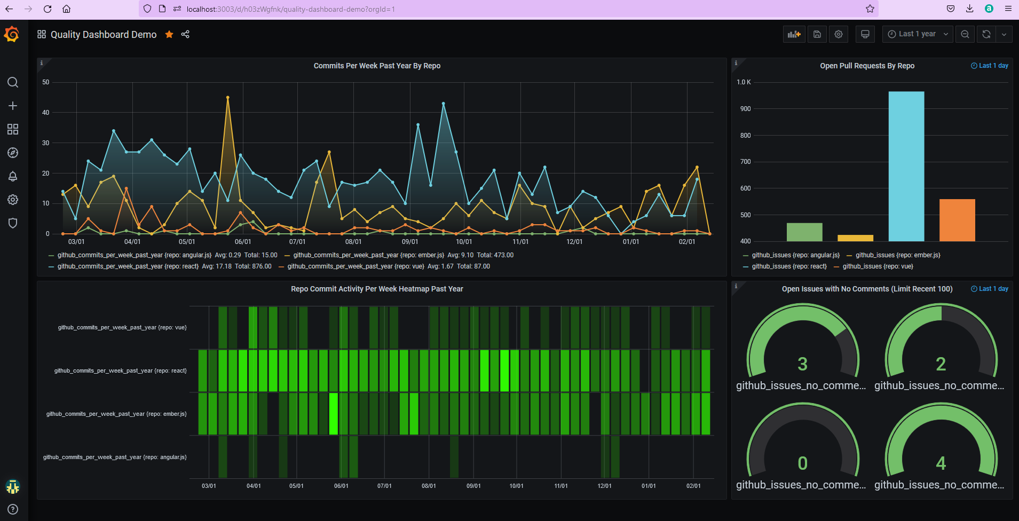Show info for Open Pull Requests panel
The height and width of the screenshot is (521, 1019).
tap(736, 63)
